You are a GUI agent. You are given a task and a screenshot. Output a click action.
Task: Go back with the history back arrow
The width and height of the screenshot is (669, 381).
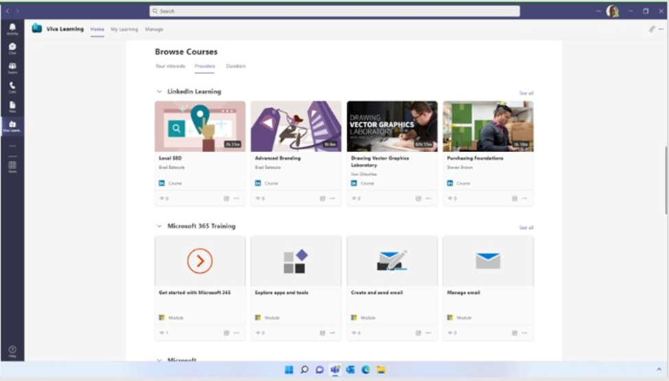(x=8, y=11)
